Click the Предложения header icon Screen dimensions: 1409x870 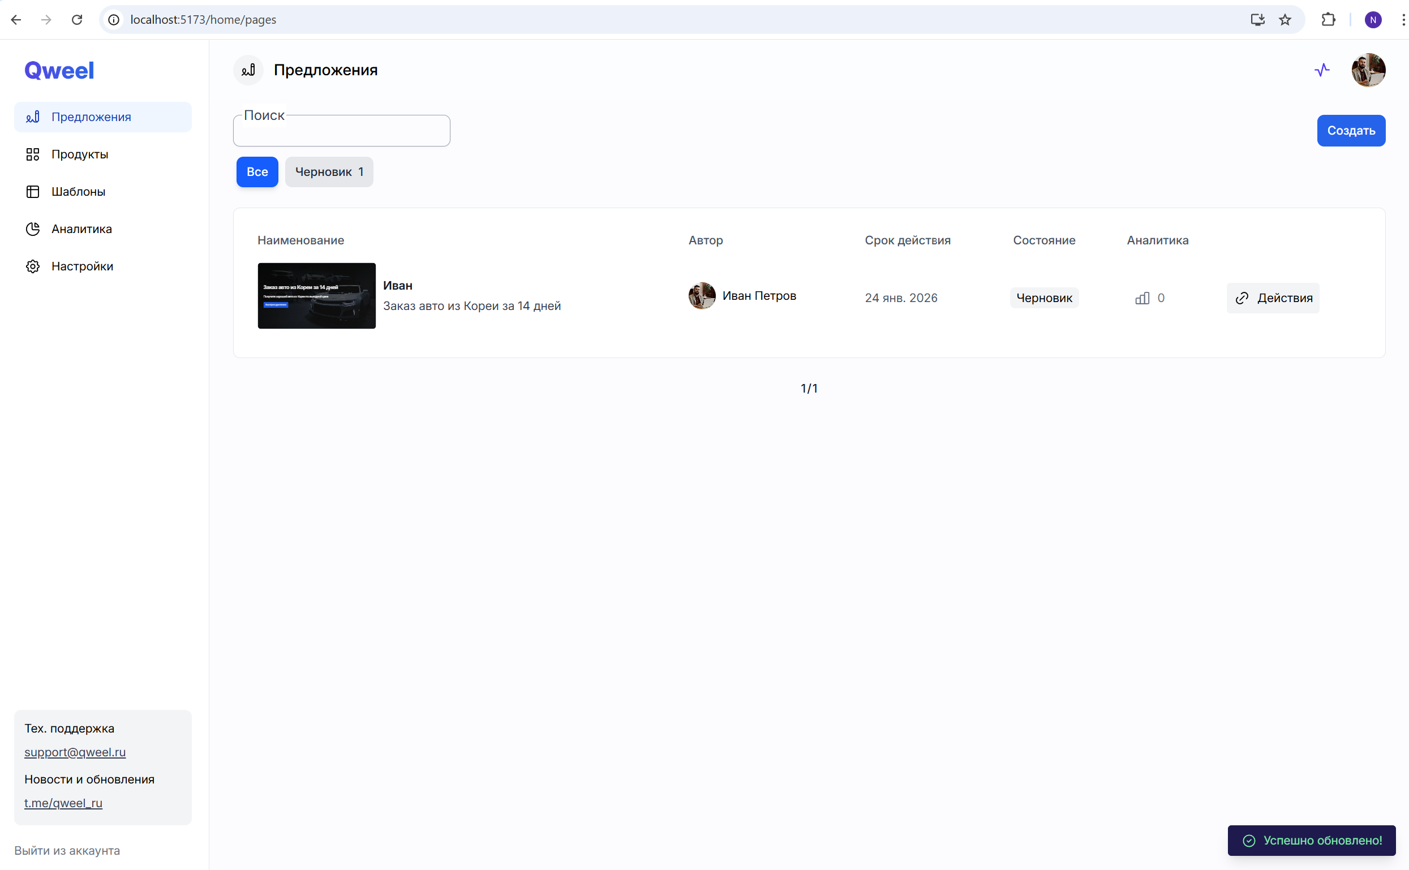click(248, 70)
